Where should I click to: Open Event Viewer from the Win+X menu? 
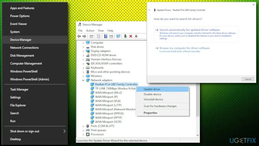tap(35, 24)
